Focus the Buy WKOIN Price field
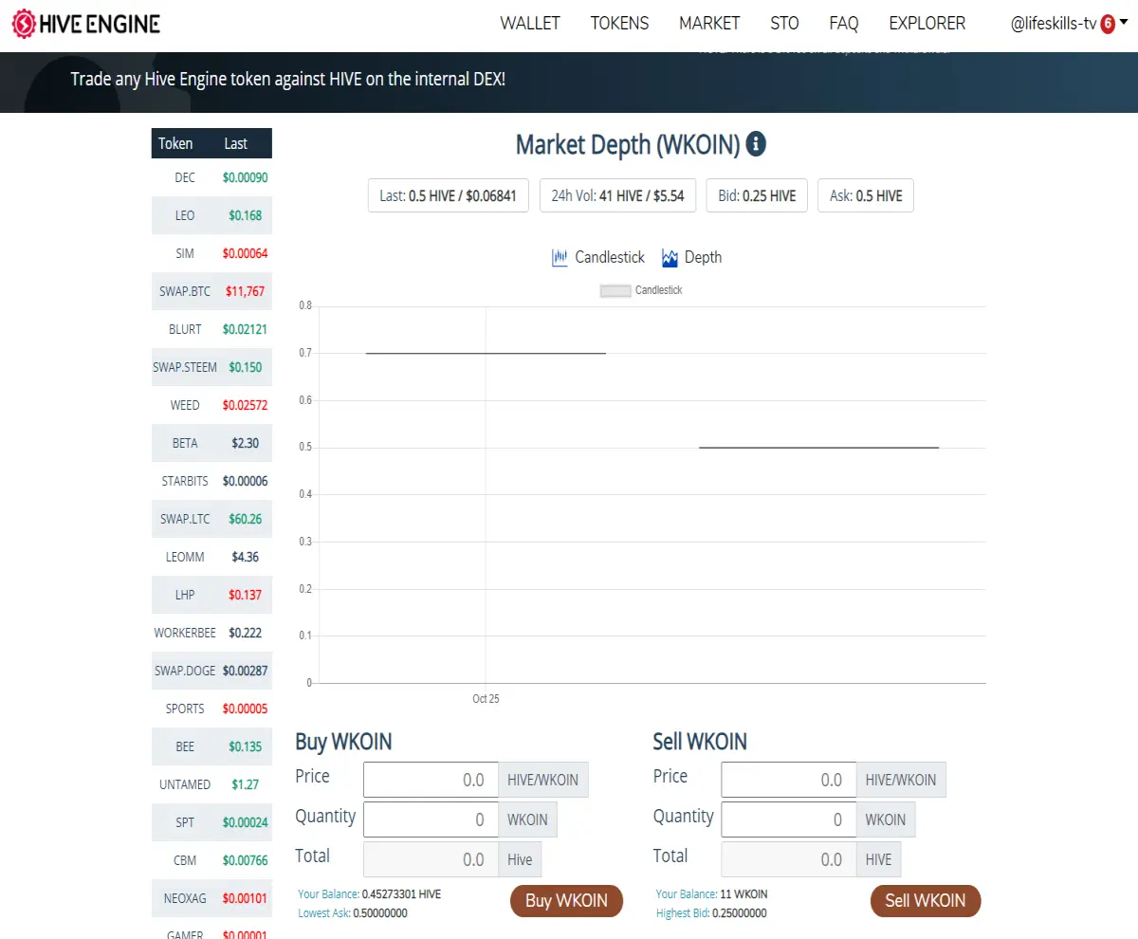This screenshot has height=939, width=1138. point(431,780)
